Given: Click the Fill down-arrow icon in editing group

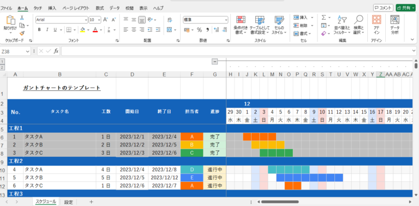Looking at the screenshot, I should coord(324,26).
